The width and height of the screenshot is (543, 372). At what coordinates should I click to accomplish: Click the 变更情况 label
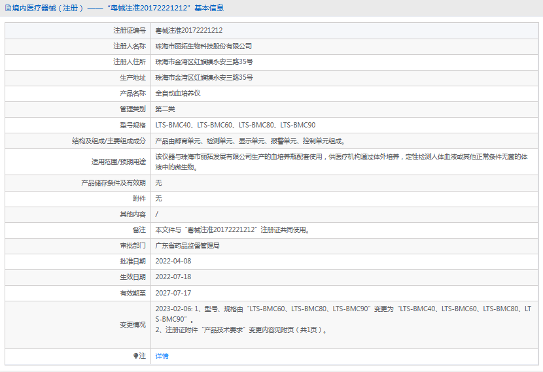(133, 324)
